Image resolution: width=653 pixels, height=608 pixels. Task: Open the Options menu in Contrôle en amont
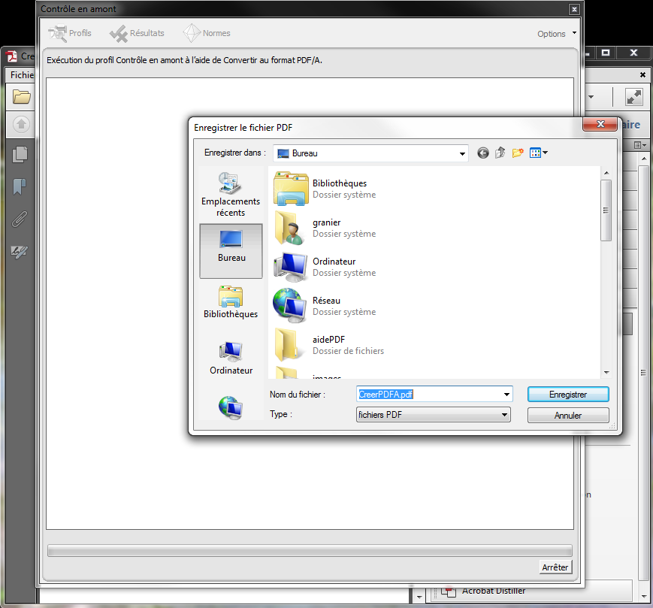pos(556,34)
